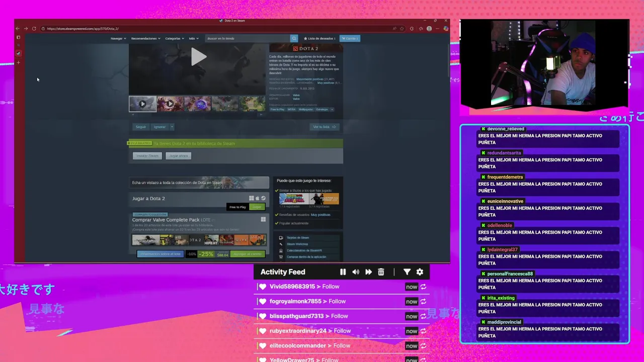Mute Activity Feed alert sounds
This screenshot has height=362, width=644.
(x=356, y=272)
